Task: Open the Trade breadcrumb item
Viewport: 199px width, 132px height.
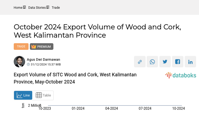Action: pyautogui.click(x=56, y=8)
